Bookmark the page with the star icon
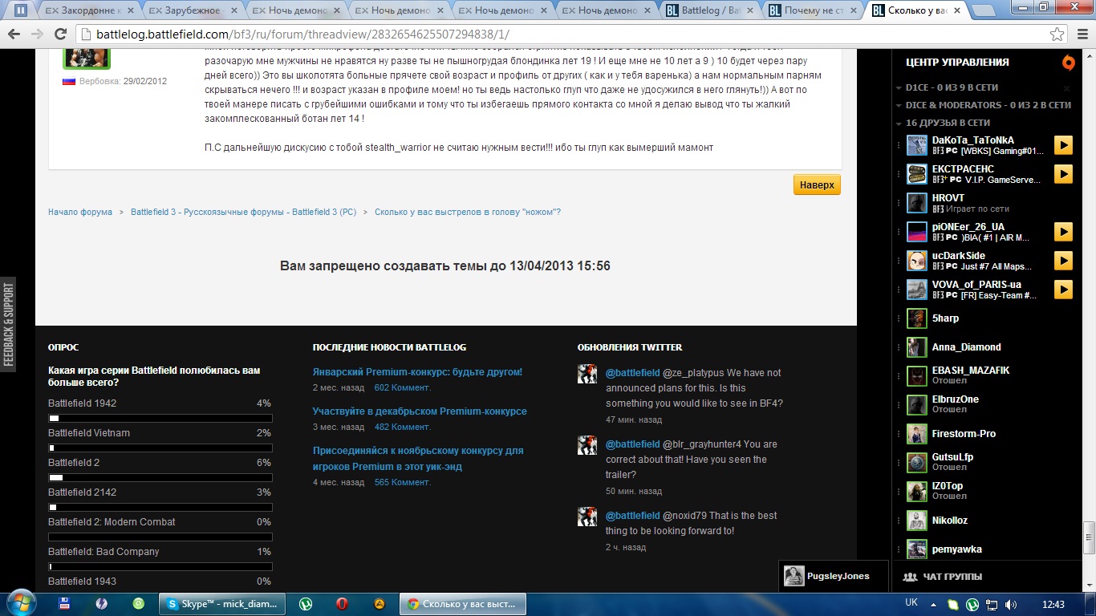 pyautogui.click(x=1057, y=34)
